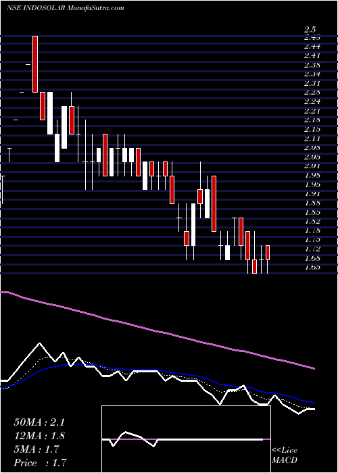Select the 1.98 price axis label
The height and width of the screenshot is (473, 338).
pyautogui.click(x=312, y=176)
